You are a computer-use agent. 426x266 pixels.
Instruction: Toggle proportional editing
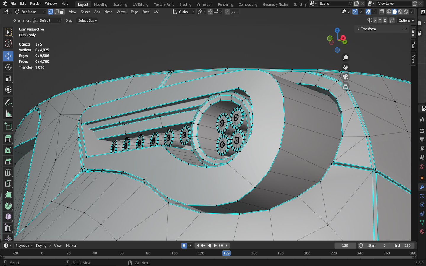(x=227, y=12)
